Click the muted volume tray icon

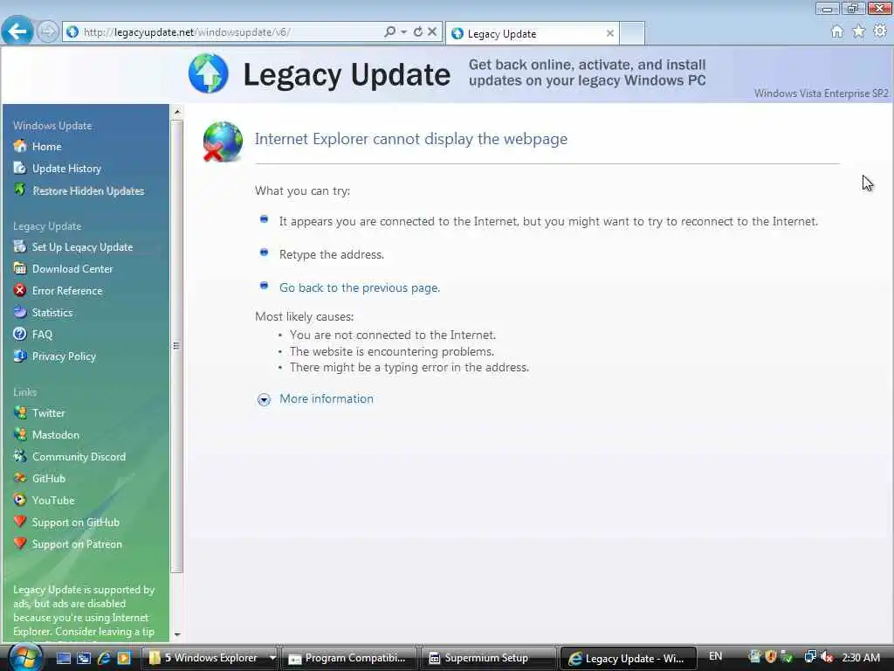[827, 657]
